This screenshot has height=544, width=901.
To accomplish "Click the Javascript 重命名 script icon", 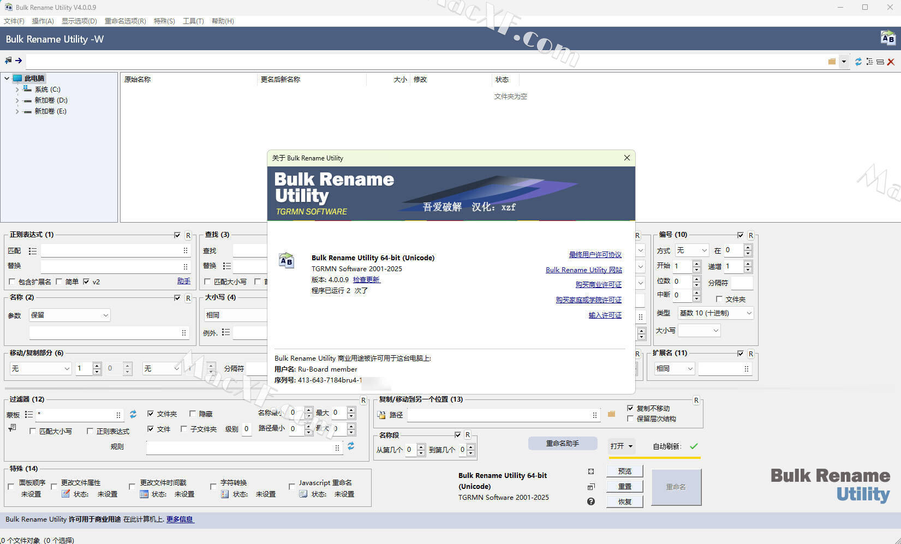I will (x=303, y=494).
